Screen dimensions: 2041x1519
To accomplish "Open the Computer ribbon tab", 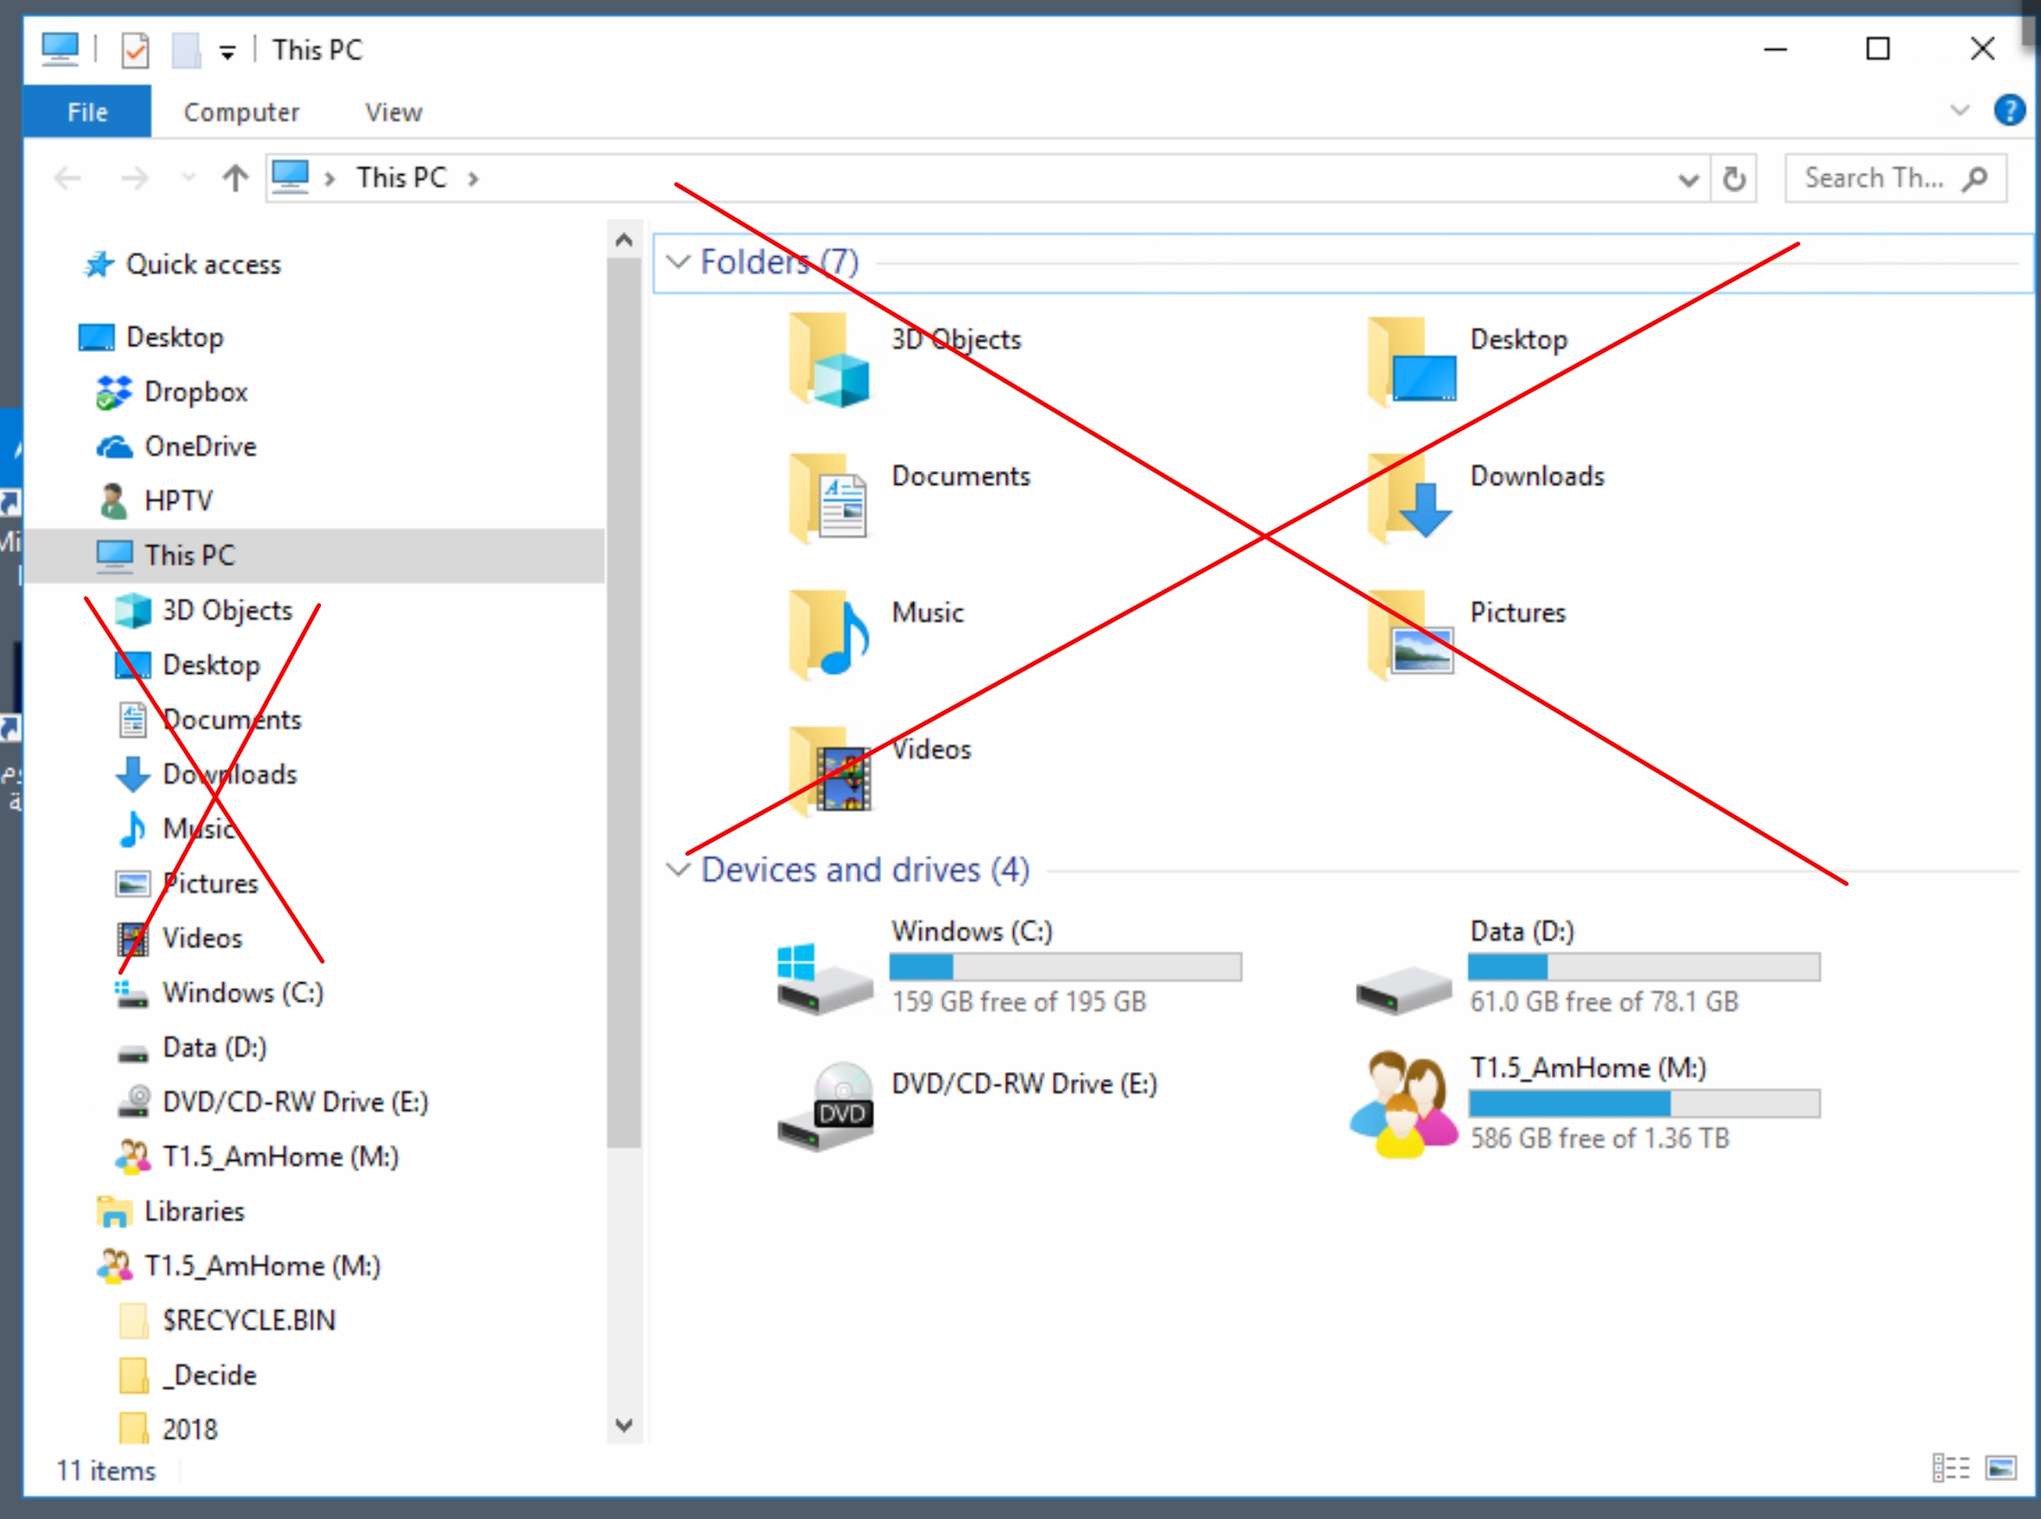I will 241,112.
